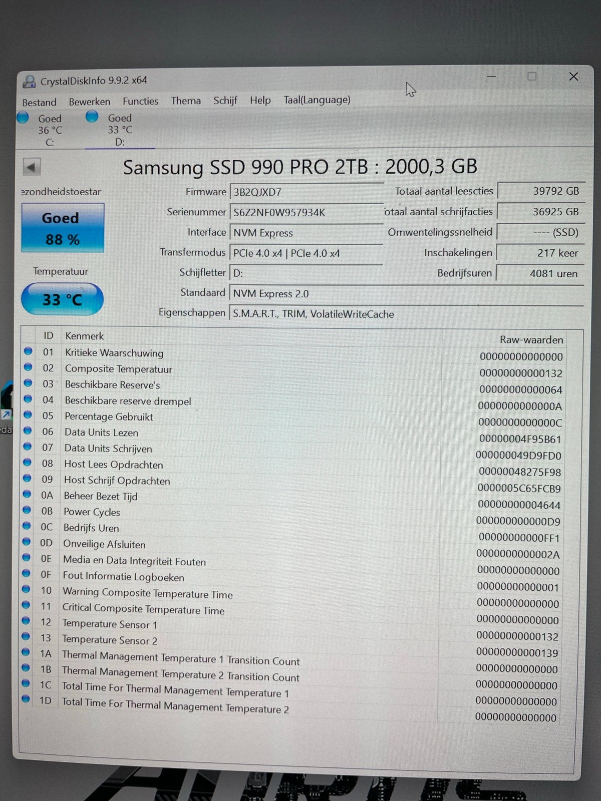Select drive D: with 33 °C
Image resolution: width=601 pixels, height=801 pixels.
[120, 130]
